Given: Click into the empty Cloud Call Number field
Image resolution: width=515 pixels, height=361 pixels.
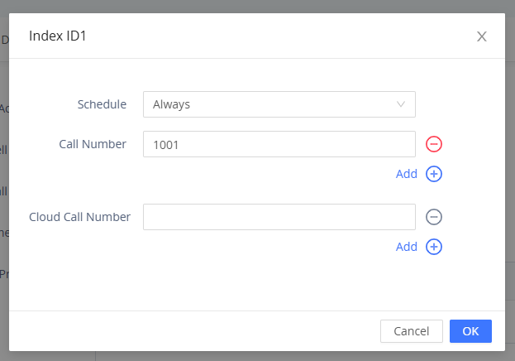Looking at the screenshot, I should point(279,217).
